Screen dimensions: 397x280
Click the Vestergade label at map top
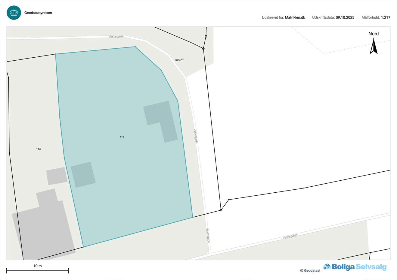click(x=116, y=36)
